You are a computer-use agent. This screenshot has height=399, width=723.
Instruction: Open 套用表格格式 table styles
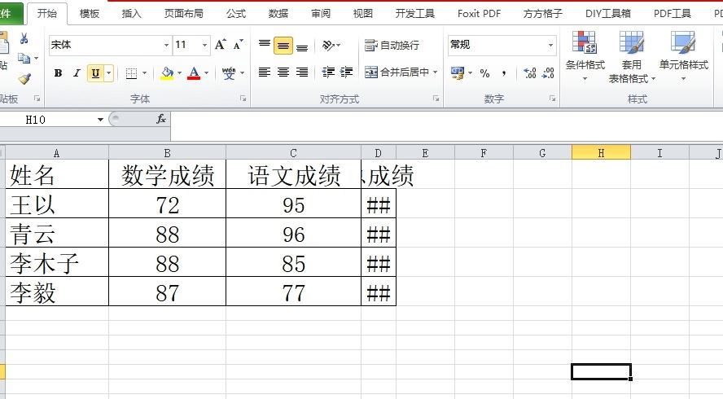(x=631, y=56)
